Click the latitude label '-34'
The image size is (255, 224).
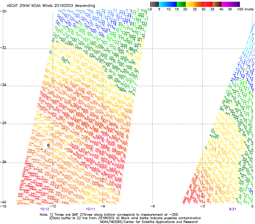coord(3,85)
